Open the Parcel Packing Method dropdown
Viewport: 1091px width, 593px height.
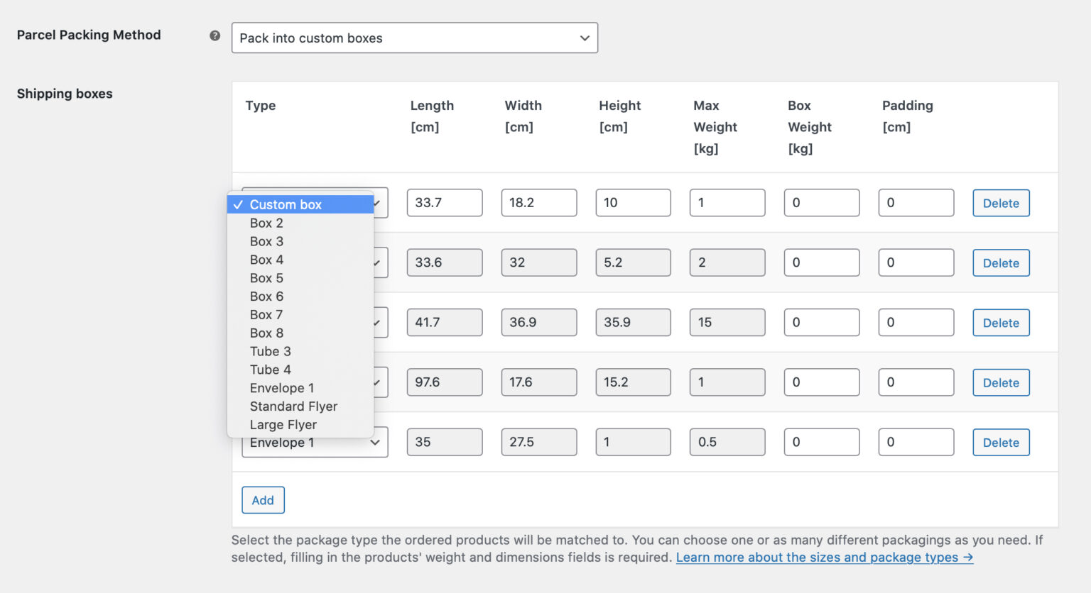(414, 38)
